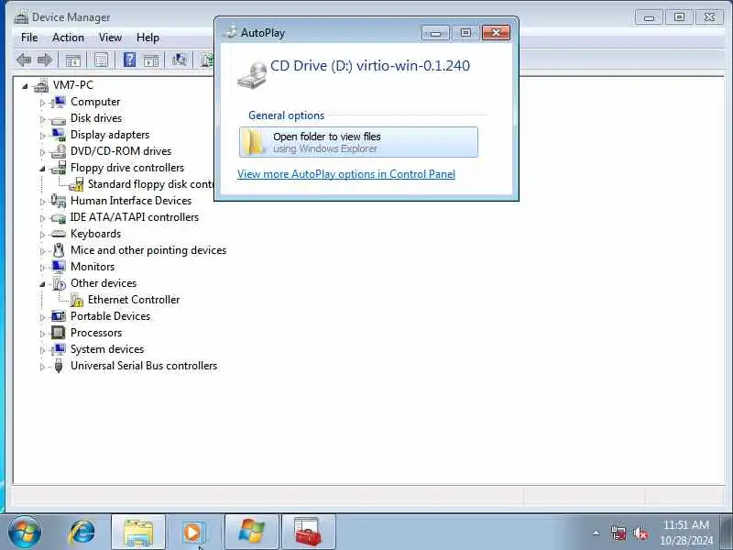Expand the Monitors category
This screenshot has height=550, width=733.
coord(42,268)
